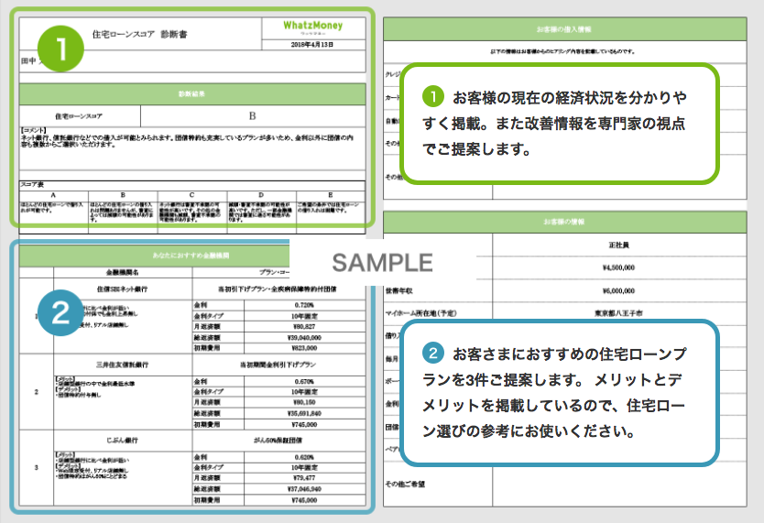Screen dimensions: 764x523
Task: Click the 金利 label in the 住信SBIネット銀行 block
Action: pyautogui.click(x=201, y=305)
